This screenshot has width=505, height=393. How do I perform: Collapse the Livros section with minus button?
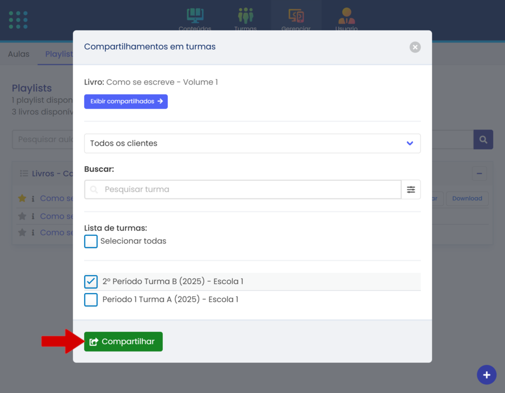[479, 173]
